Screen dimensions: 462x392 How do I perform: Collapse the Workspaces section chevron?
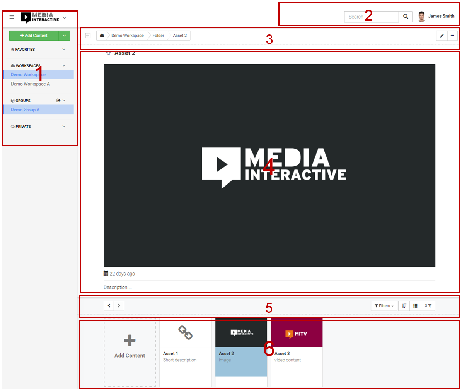click(64, 65)
